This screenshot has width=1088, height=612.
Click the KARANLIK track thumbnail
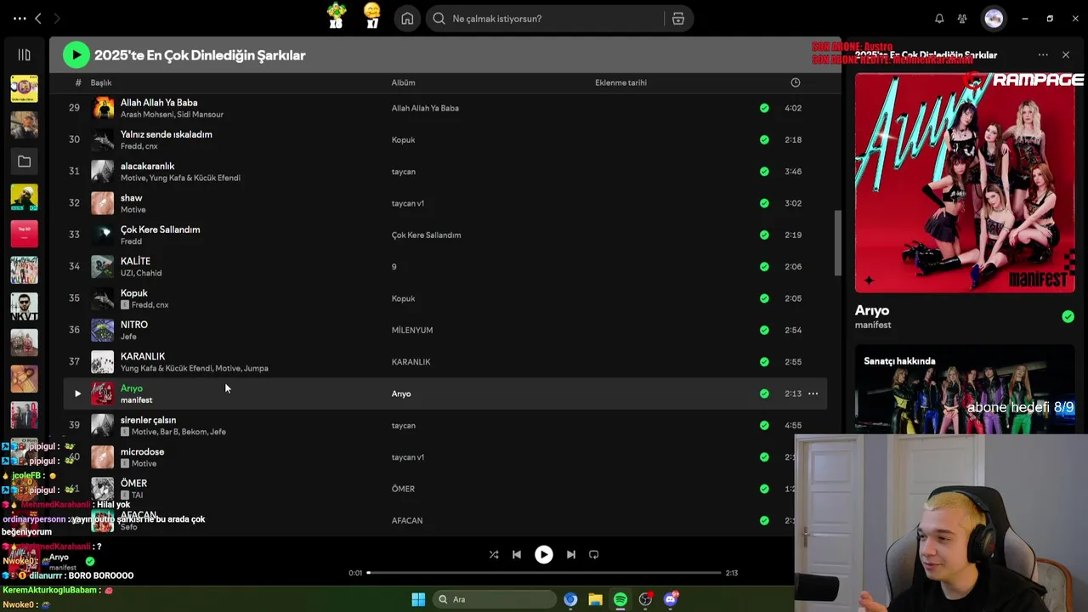pos(102,362)
